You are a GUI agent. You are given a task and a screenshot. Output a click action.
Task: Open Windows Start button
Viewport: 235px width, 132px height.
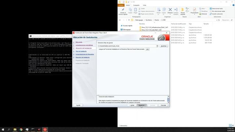(x=3, y=129)
